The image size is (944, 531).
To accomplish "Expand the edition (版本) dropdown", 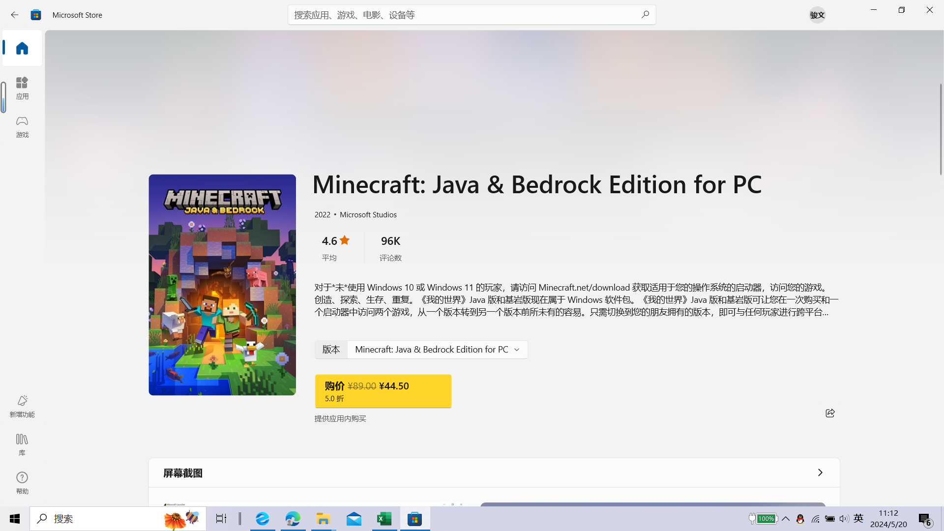I will pyautogui.click(x=437, y=350).
